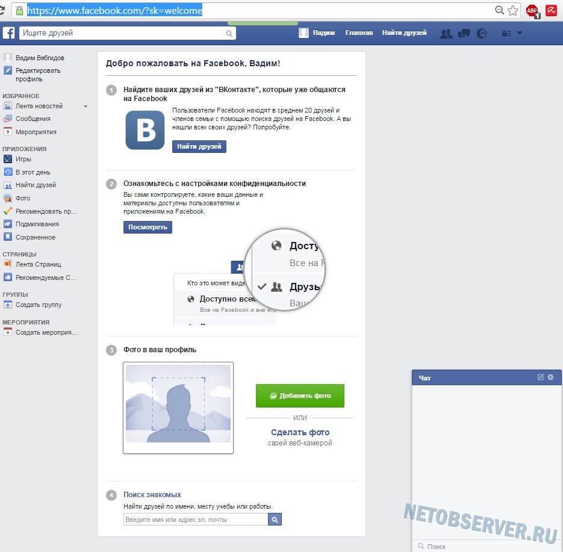Click the blue search button beside email field
Viewport: 563px width, 552px height.
(275, 519)
